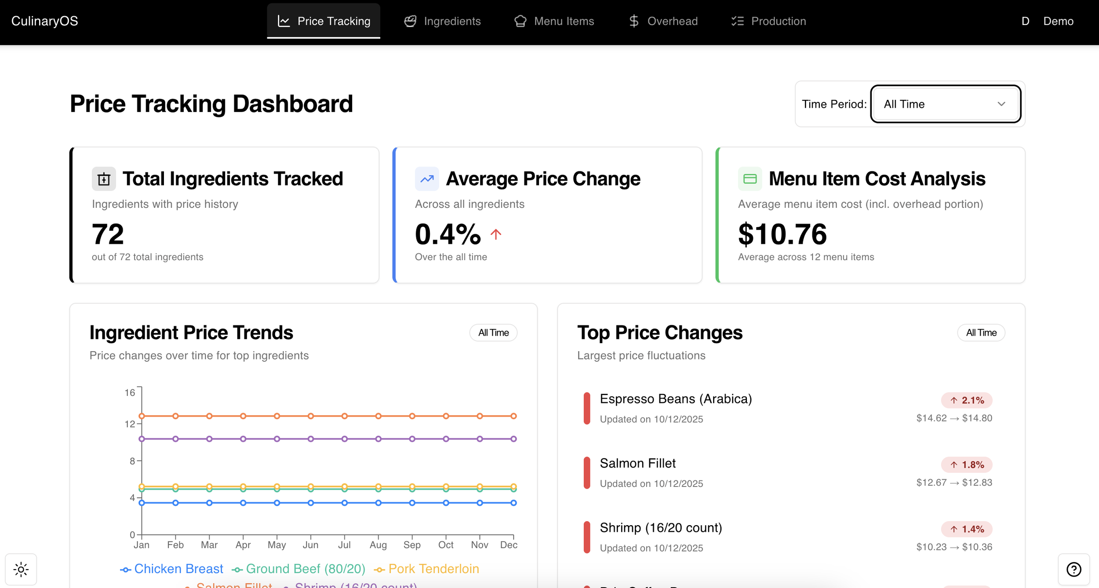Click the Time Period chevron arrow
The width and height of the screenshot is (1099, 588).
point(1001,104)
